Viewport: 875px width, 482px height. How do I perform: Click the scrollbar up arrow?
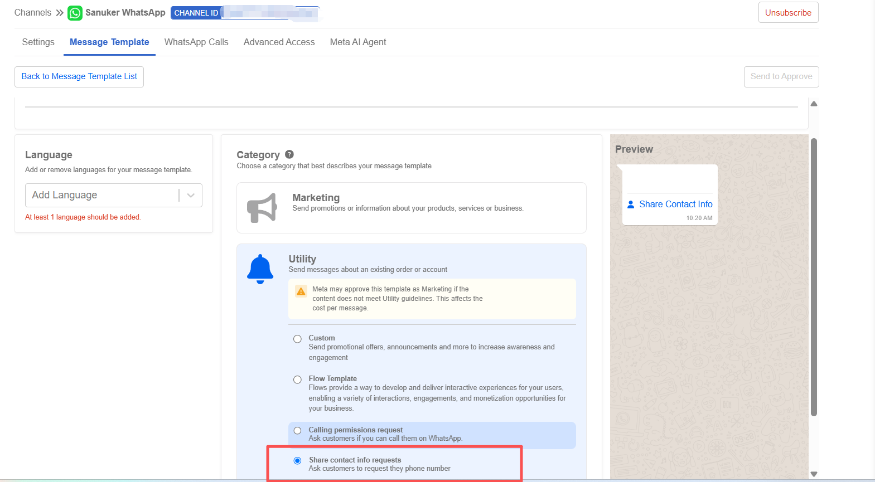pos(814,104)
